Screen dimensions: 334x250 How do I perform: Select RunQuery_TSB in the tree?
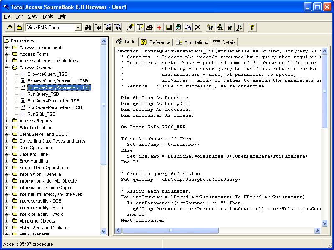(43, 94)
